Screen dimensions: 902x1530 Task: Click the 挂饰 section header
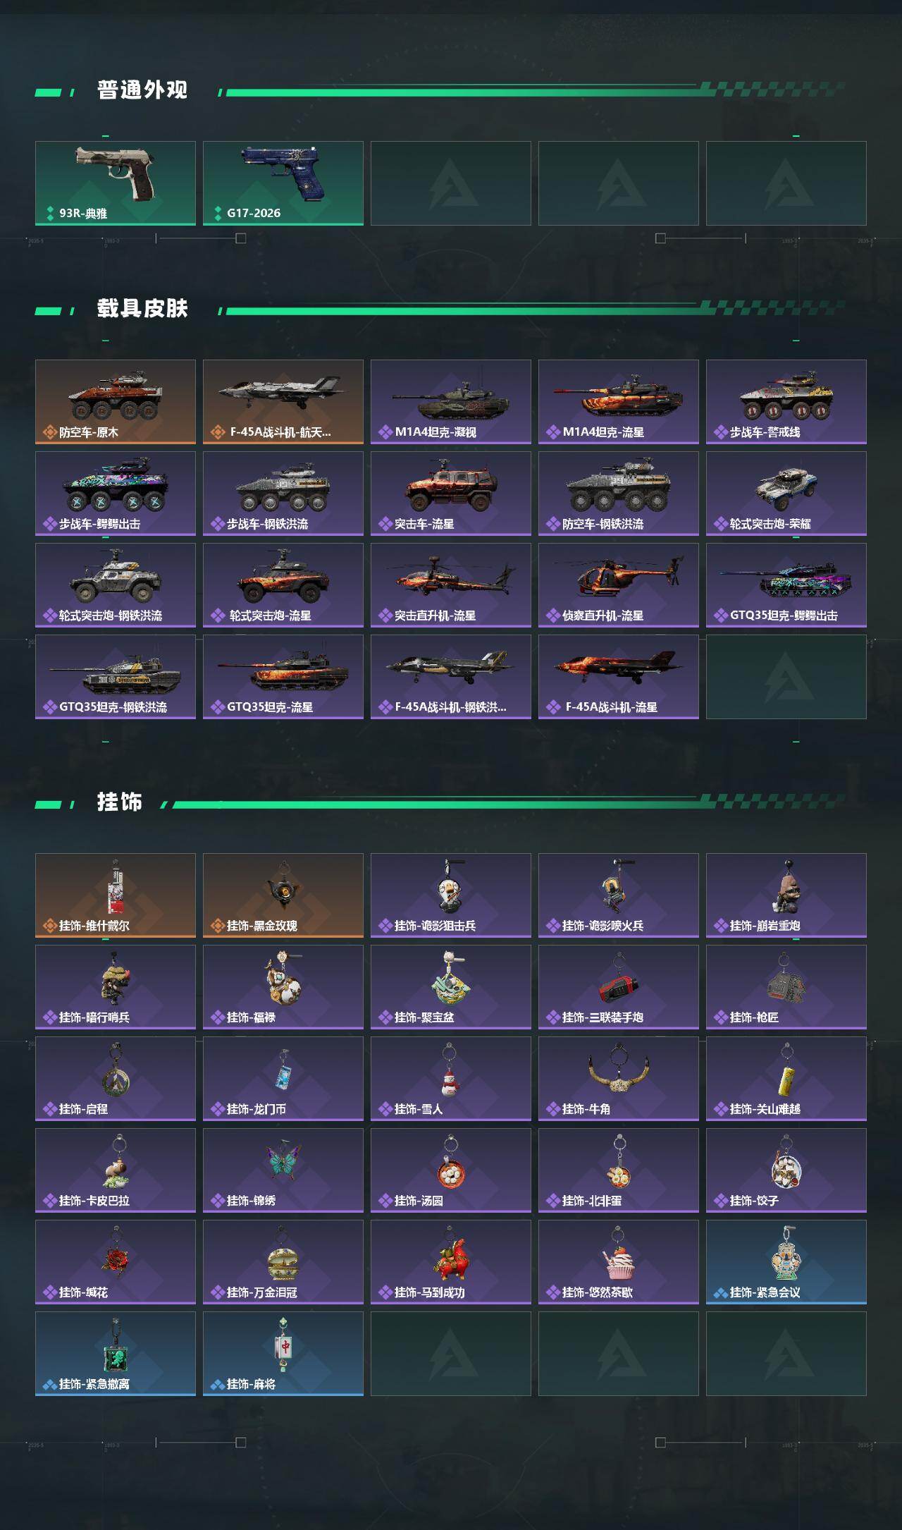coord(120,802)
